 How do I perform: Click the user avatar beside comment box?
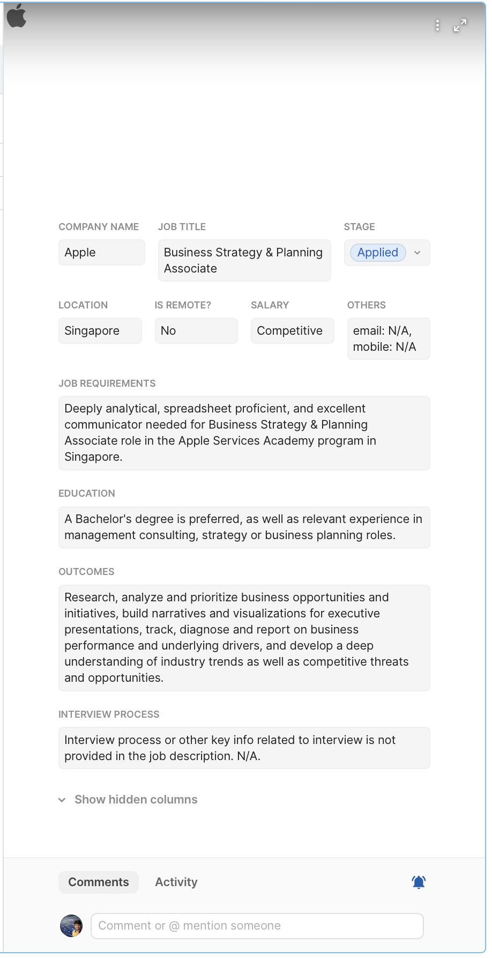click(71, 926)
